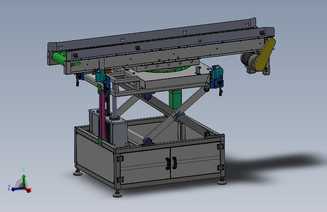Select the scissor lift center pivot joint
This screenshot has width=327, height=212.
(x=177, y=115)
